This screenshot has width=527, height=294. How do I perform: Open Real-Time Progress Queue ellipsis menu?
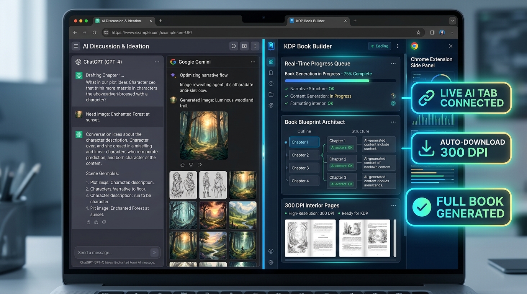point(393,64)
